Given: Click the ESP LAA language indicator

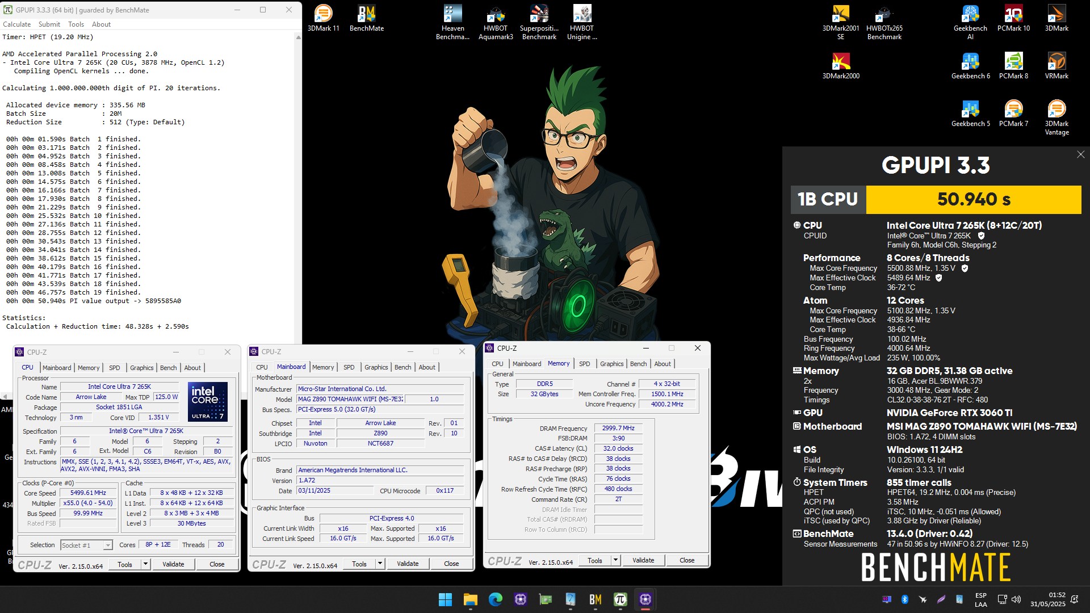Looking at the screenshot, I should (980, 599).
